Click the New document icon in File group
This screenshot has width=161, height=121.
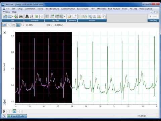click(5, 16)
